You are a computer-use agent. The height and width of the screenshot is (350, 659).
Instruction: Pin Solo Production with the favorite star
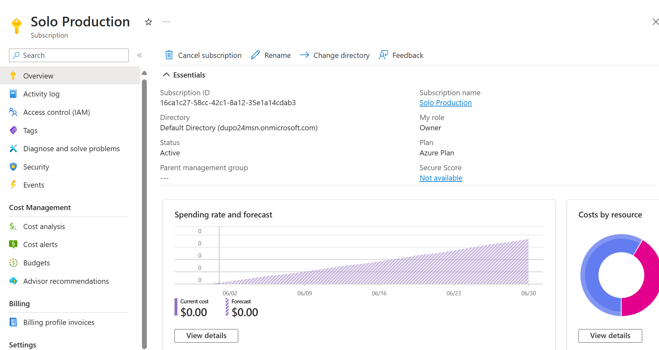point(148,22)
